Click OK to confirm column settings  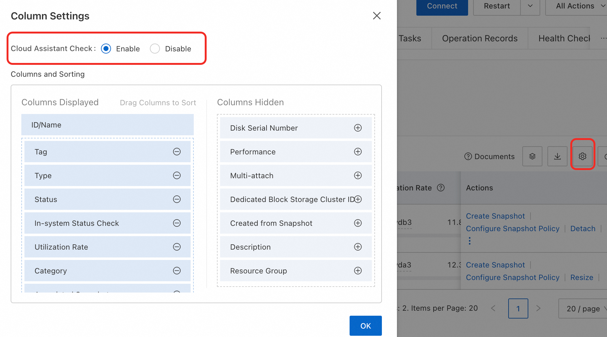click(366, 326)
